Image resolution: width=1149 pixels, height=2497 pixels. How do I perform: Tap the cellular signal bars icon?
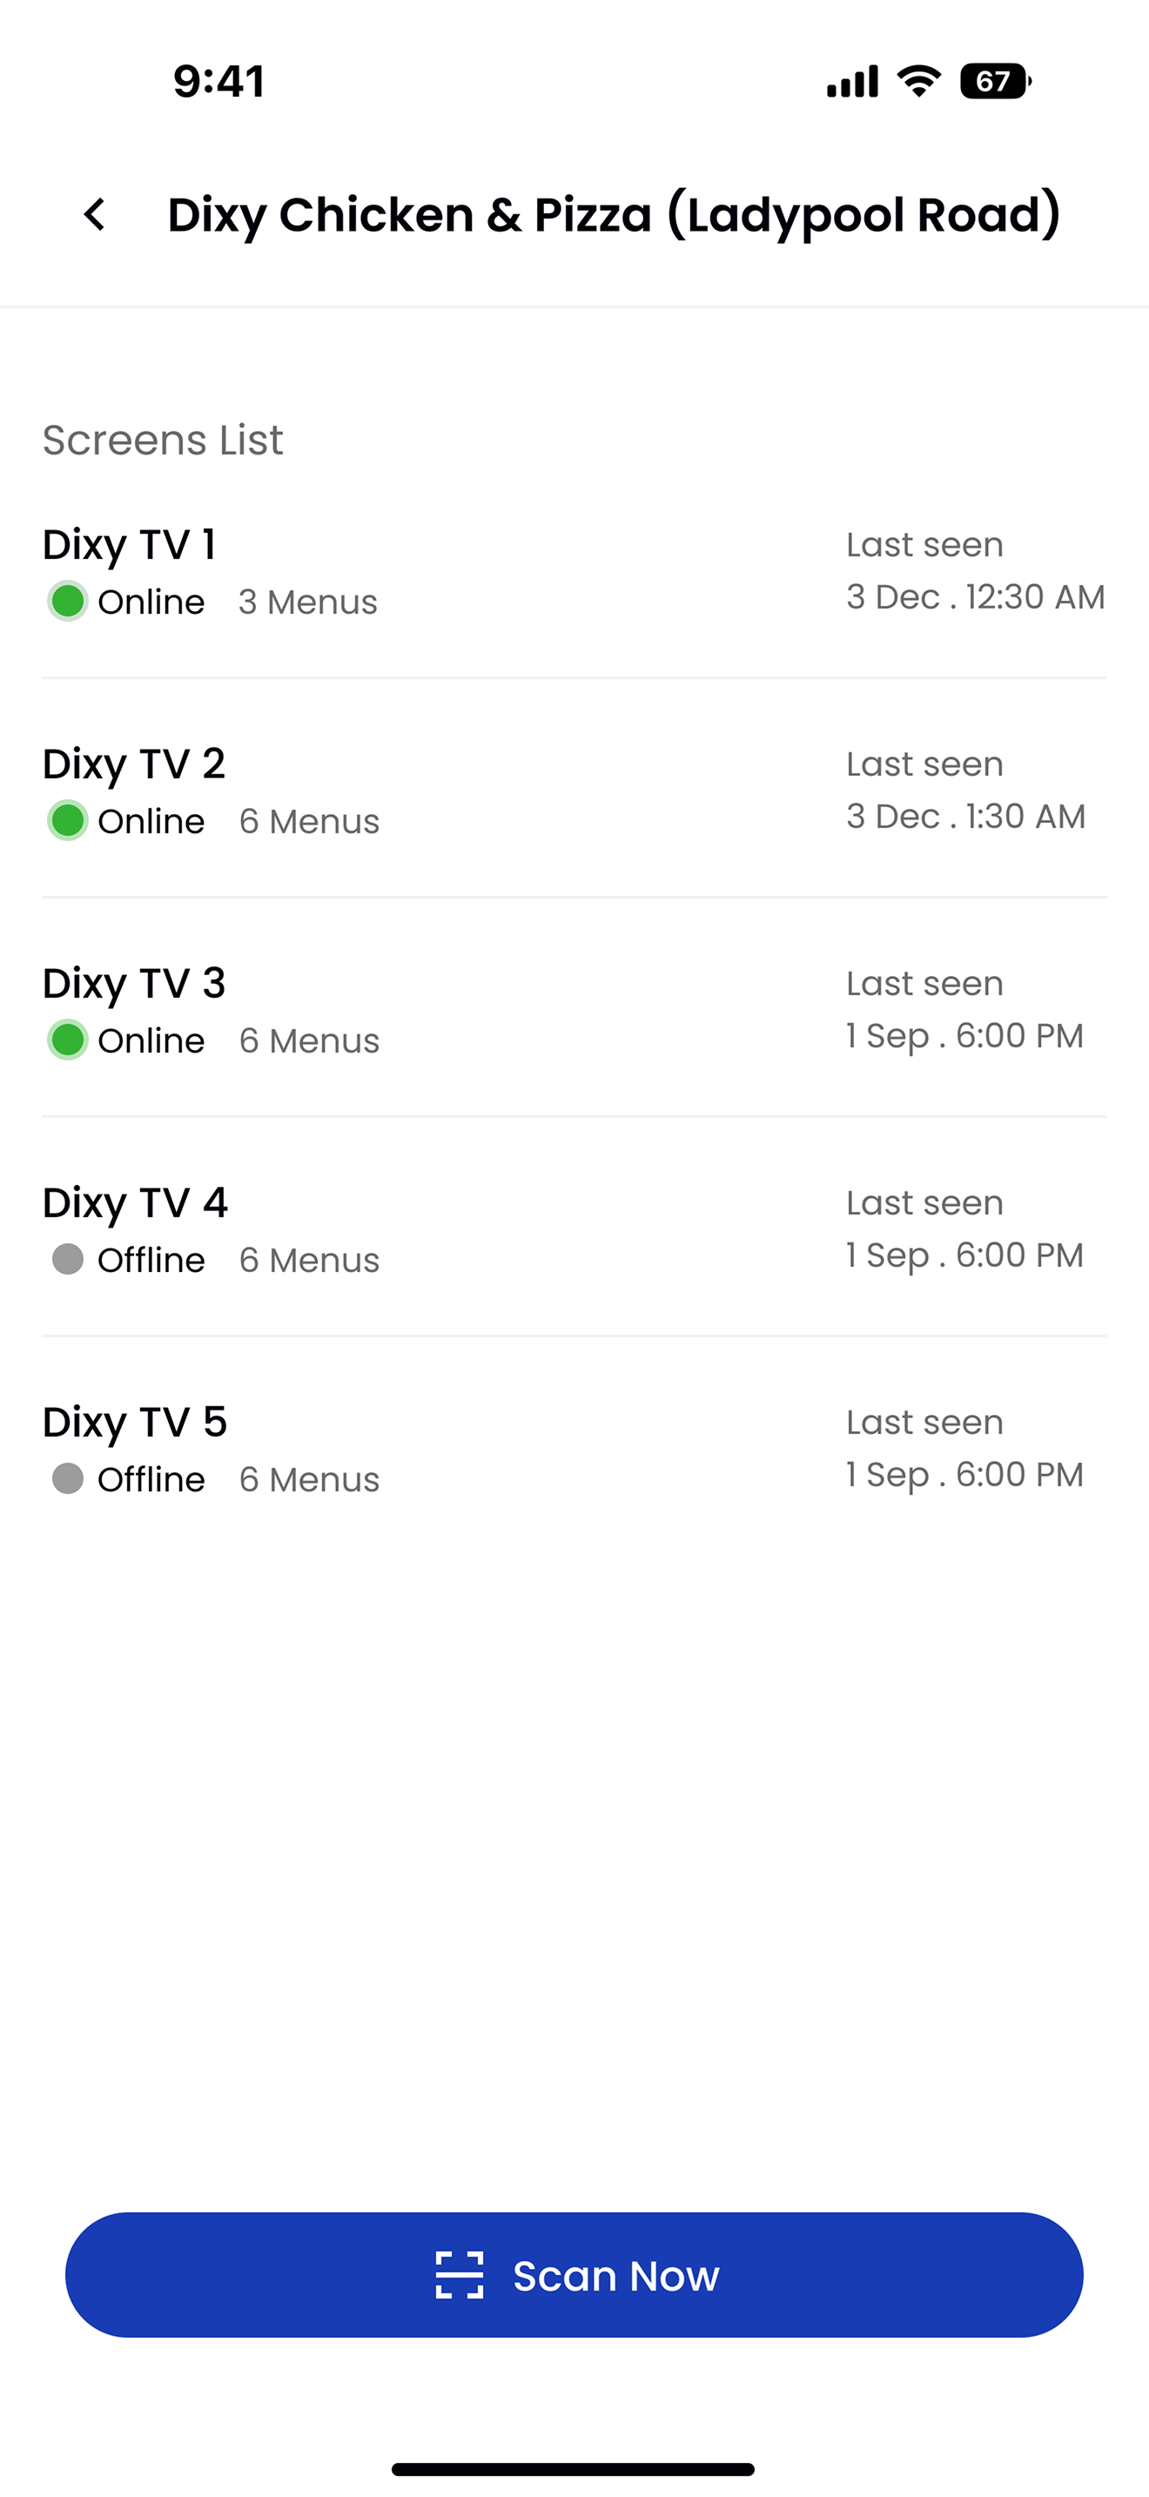852,82
